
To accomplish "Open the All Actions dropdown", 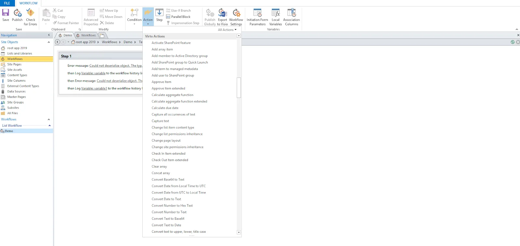I will tap(227, 30).
